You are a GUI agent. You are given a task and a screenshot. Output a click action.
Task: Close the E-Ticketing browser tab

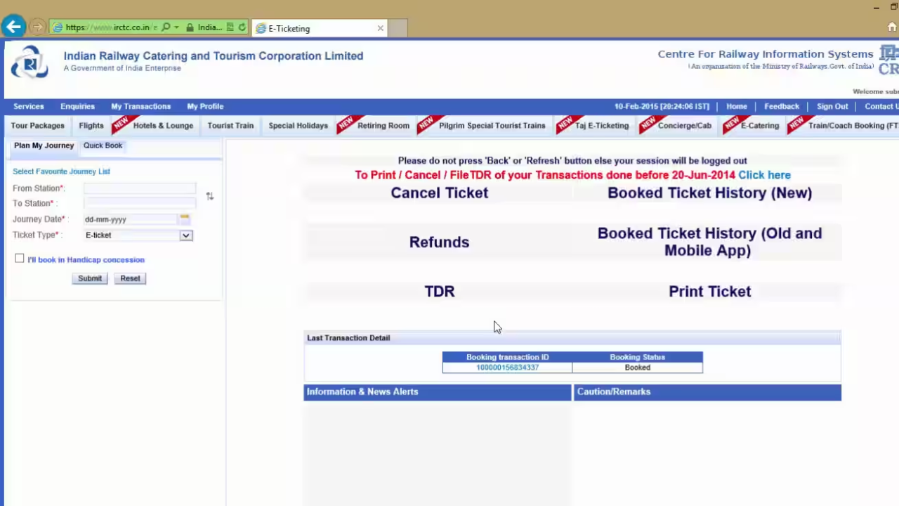[380, 28]
